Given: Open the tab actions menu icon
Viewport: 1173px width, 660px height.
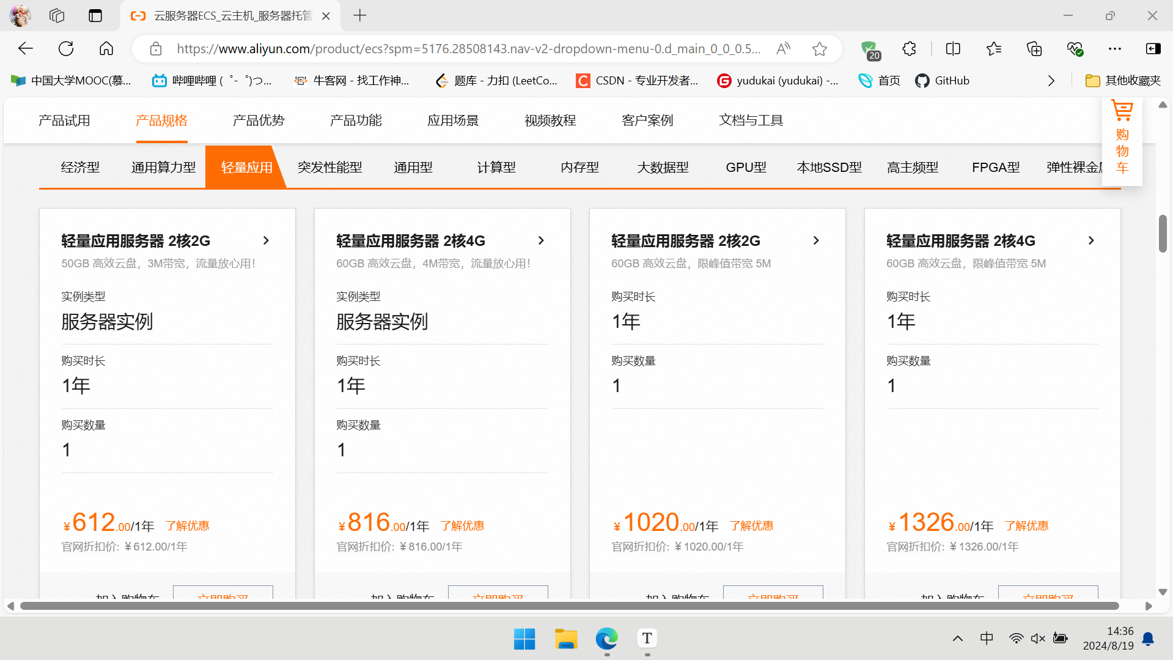Looking at the screenshot, I should click(95, 16).
